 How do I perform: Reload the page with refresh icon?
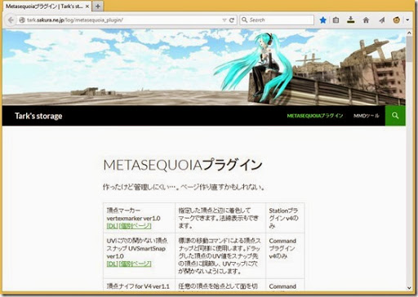[232, 20]
